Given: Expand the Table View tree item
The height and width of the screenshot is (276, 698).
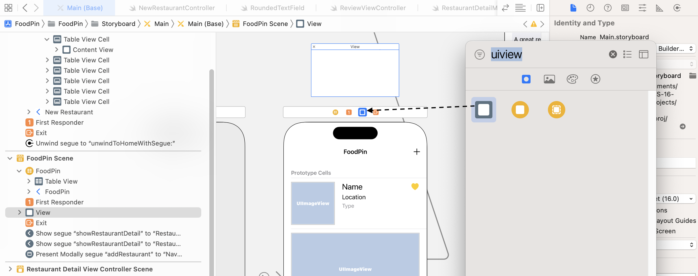Looking at the screenshot, I should coord(29,181).
